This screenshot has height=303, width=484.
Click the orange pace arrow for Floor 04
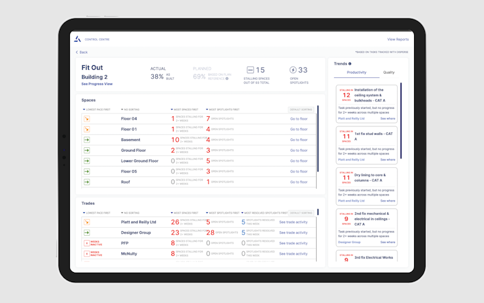click(x=87, y=119)
